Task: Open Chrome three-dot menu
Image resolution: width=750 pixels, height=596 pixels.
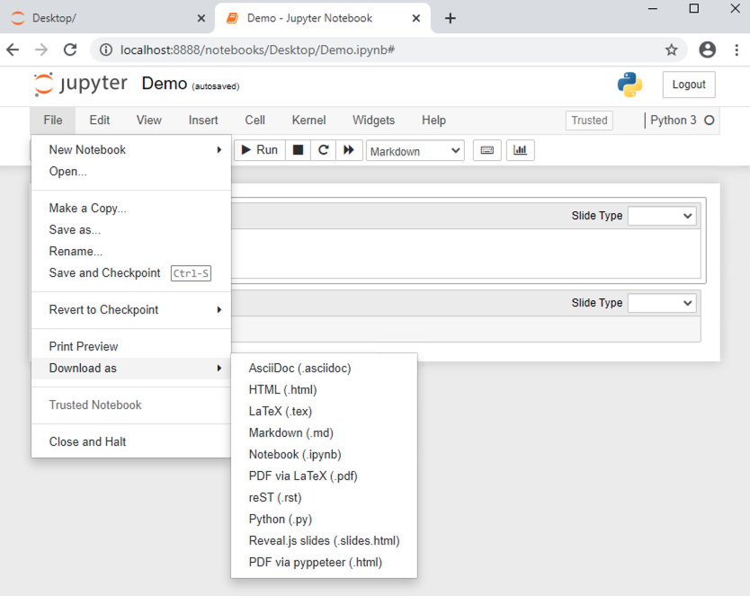Action: click(737, 49)
